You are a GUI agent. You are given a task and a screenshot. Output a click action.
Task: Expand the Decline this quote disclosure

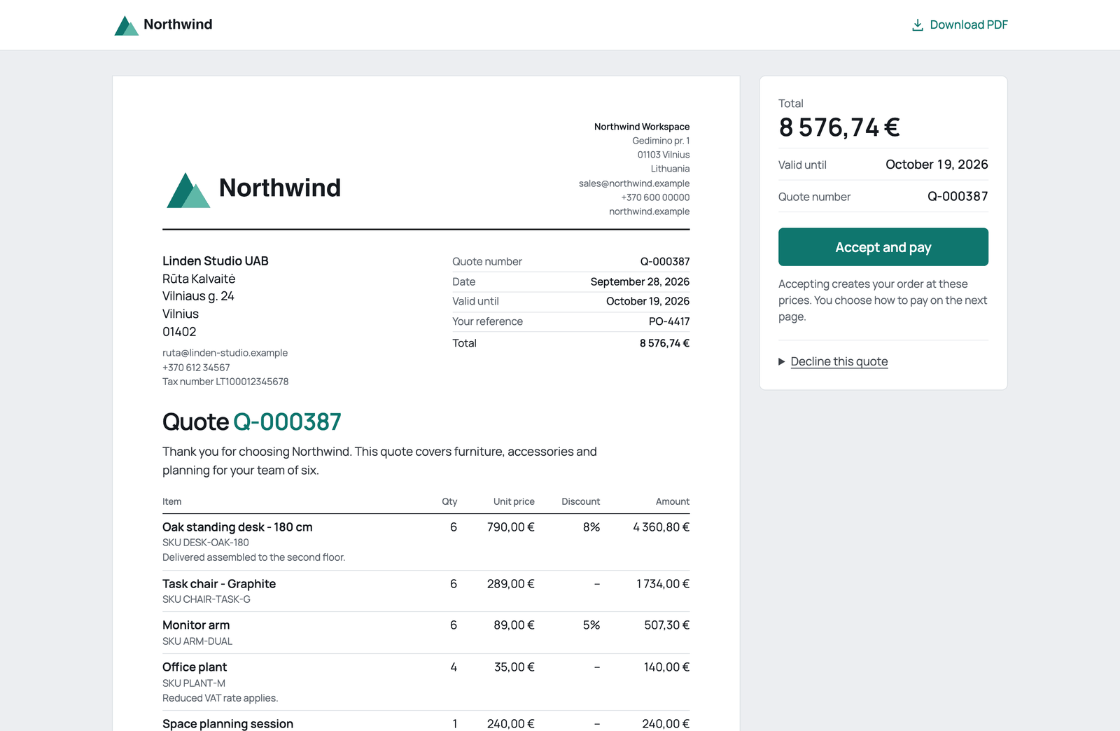tap(833, 361)
